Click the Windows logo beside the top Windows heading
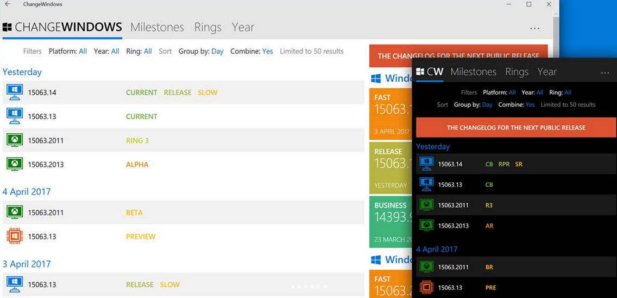 pyautogui.click(x=376, y=79)
